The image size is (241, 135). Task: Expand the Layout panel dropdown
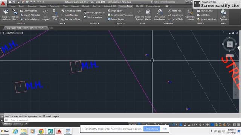tap(120, 23)
